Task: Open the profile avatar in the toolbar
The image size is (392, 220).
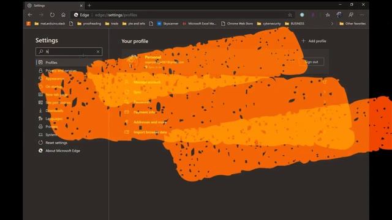Action: pyautogui.click(x=339, y=15)
